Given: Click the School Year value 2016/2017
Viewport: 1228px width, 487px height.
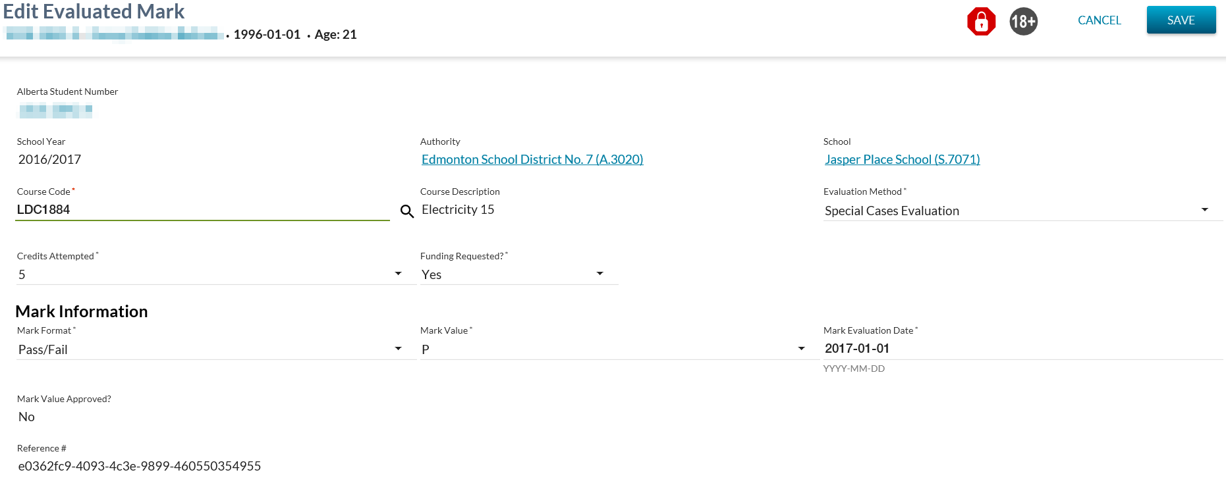Looking at the screenshot, I should pos(50,159).
